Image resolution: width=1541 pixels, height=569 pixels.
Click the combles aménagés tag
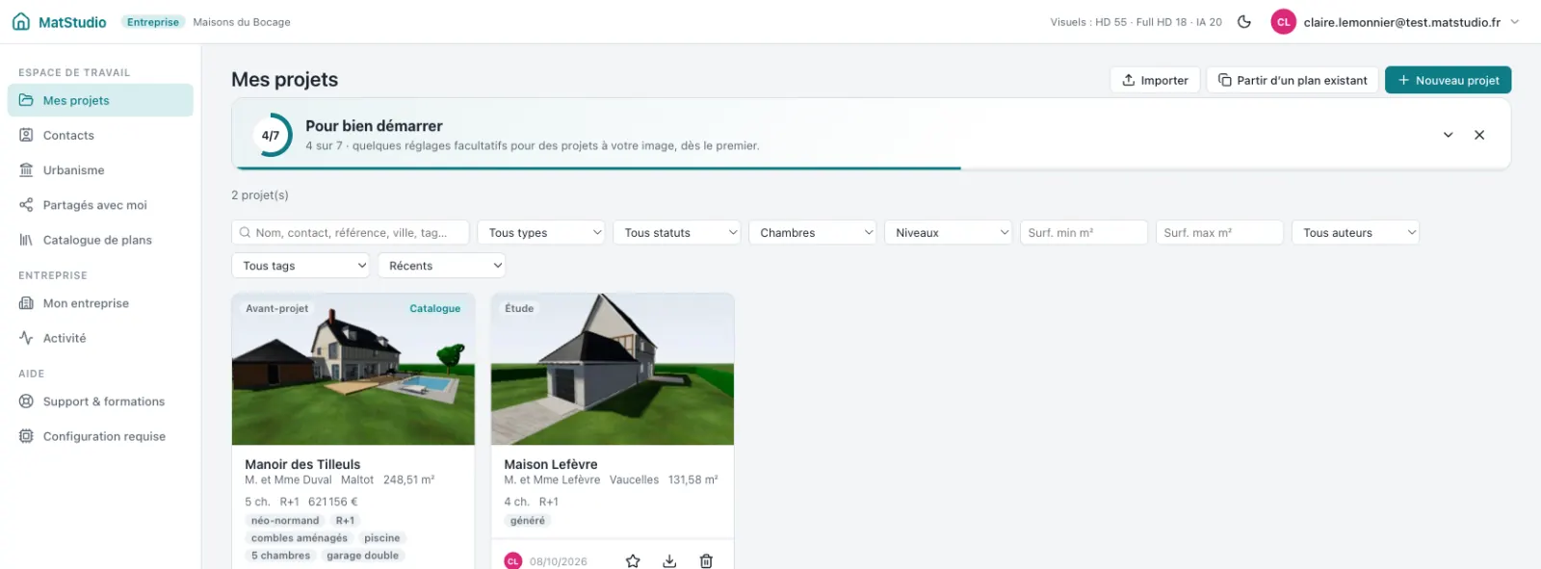coord(300,538)
